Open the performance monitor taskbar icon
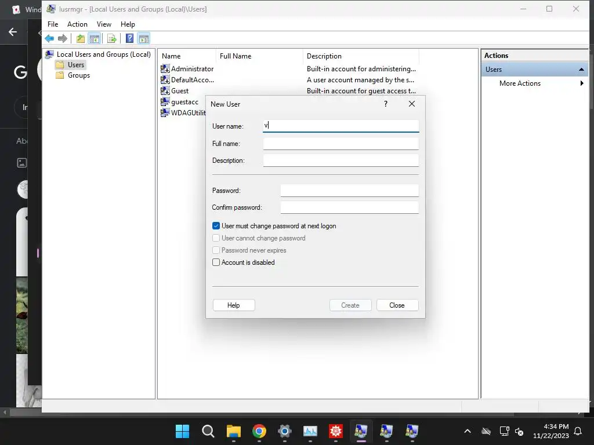Screen dimensions: 594x445 pyautogui.click(x=310, y=431)
